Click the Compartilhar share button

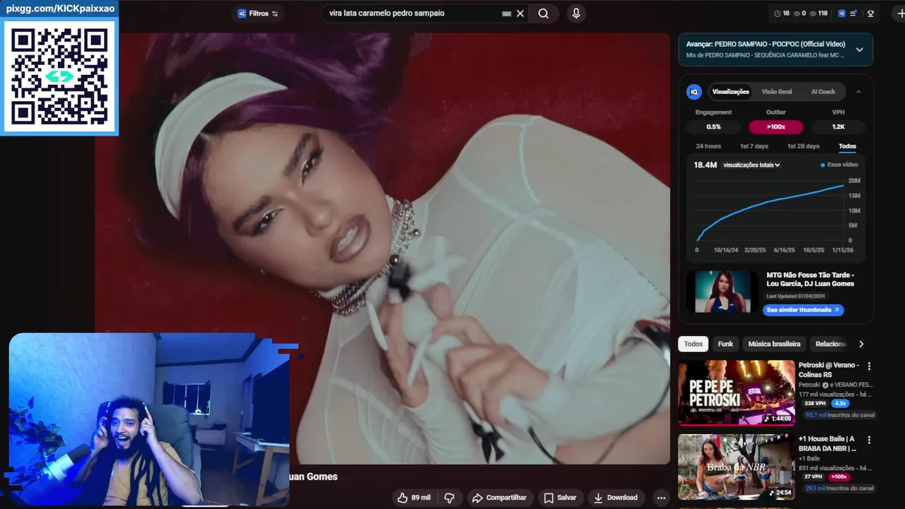click(499, 498)
